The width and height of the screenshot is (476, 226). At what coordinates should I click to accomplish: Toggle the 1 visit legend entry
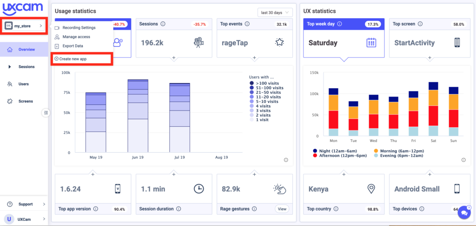pos(259,120)
